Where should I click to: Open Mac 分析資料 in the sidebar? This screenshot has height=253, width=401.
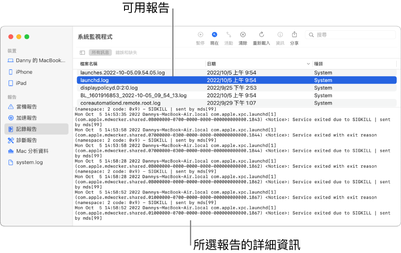(x=32, y=151)
